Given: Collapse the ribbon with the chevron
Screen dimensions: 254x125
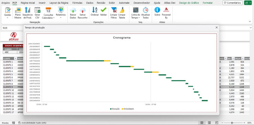Looking at the screenshot, I should tap(250, 22).
